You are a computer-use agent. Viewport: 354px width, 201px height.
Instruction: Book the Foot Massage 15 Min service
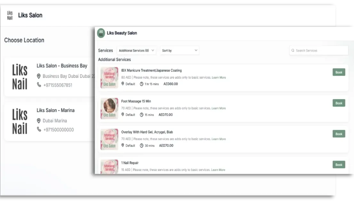point(338,103)
